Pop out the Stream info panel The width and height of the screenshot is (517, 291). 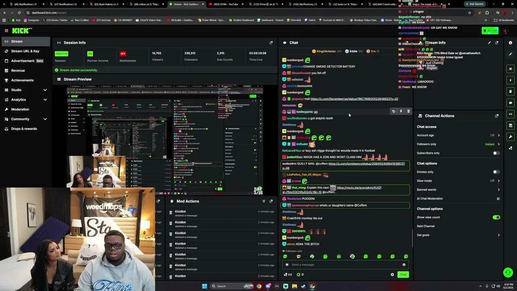(x=497, y=42)
